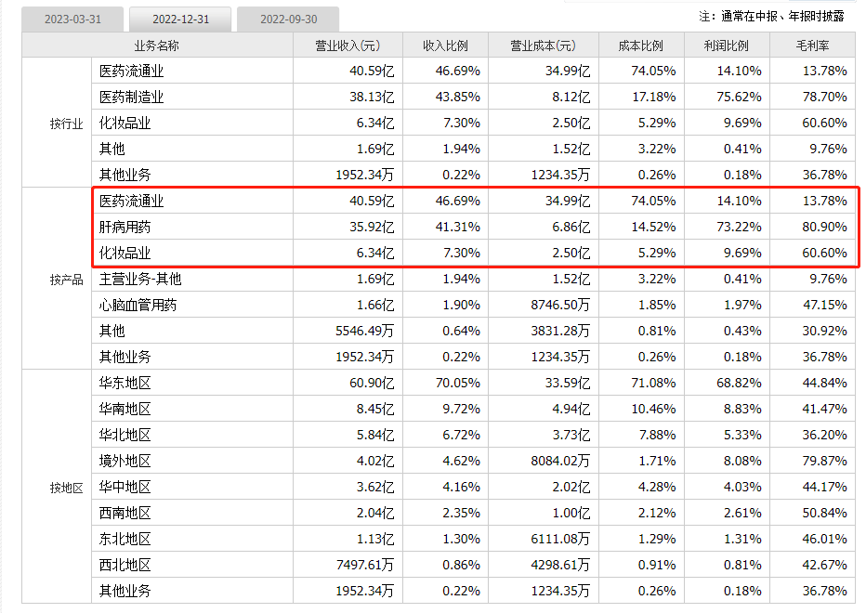Select the 按产品 category label
Image resolution: width=866 pixels, height=613 pixels.
66,280
